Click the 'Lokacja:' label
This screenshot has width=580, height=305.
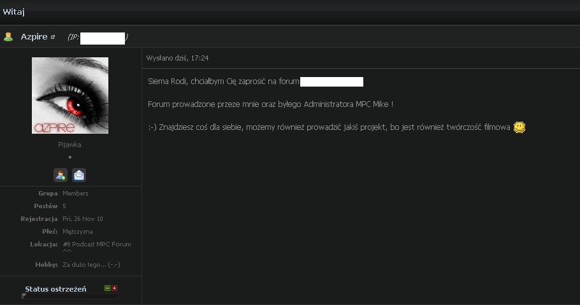[x=44, y=245]
